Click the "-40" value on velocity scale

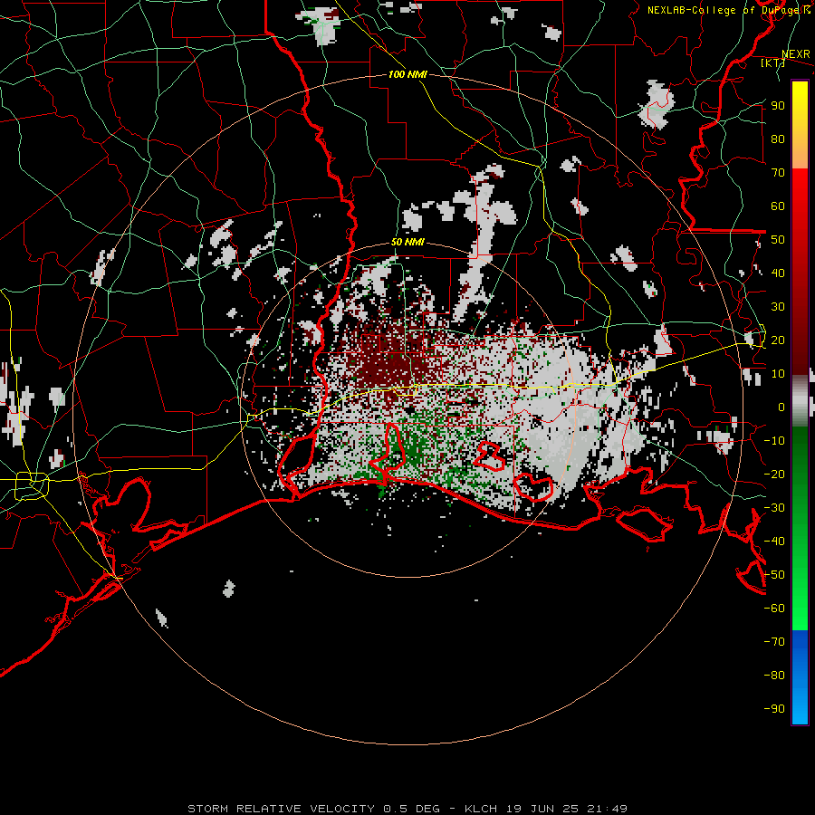tap(774, 542)
